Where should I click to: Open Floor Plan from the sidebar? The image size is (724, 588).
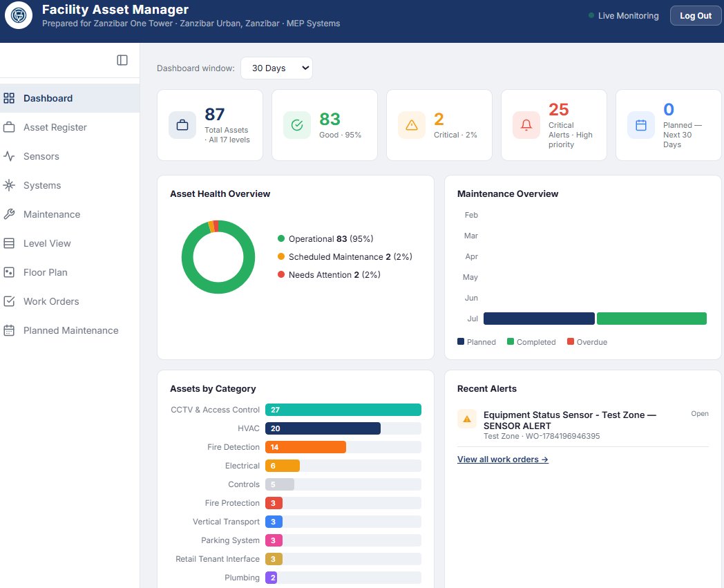70,272
